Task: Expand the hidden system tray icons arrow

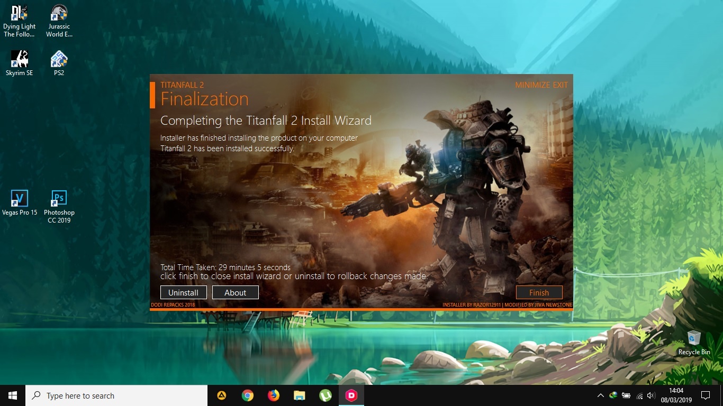Action: click(x=600, y=395)
